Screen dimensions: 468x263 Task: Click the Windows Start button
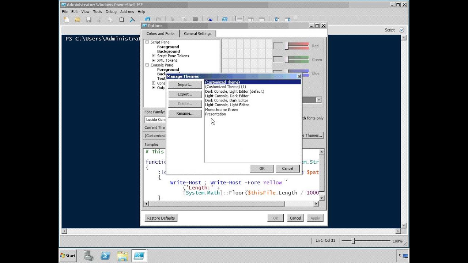coord(68,255)
